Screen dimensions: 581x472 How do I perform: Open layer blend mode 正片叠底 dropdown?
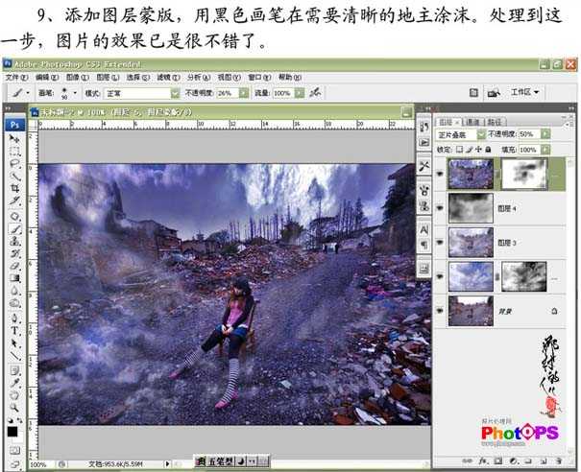click(x=481, y=134)
